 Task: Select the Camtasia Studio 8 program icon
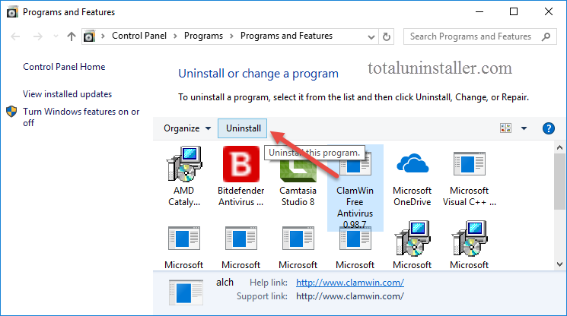pos(298,169)
